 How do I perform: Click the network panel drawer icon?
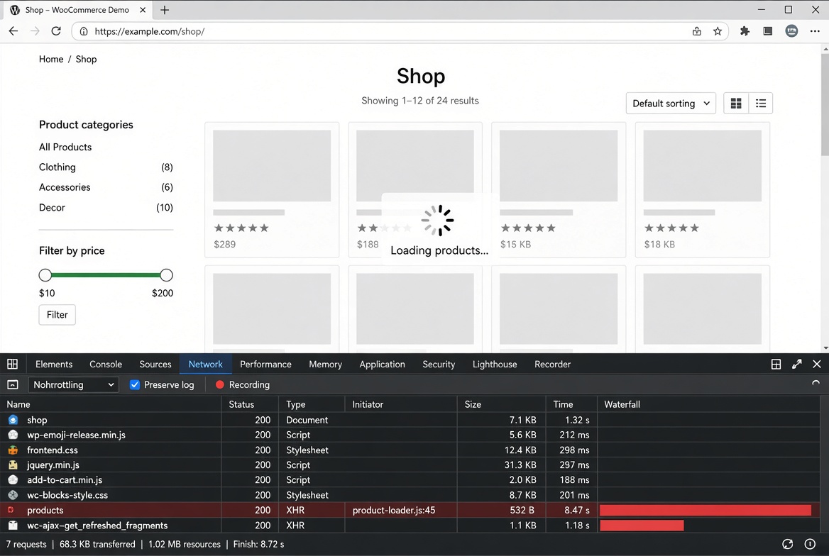click(13, 385)
